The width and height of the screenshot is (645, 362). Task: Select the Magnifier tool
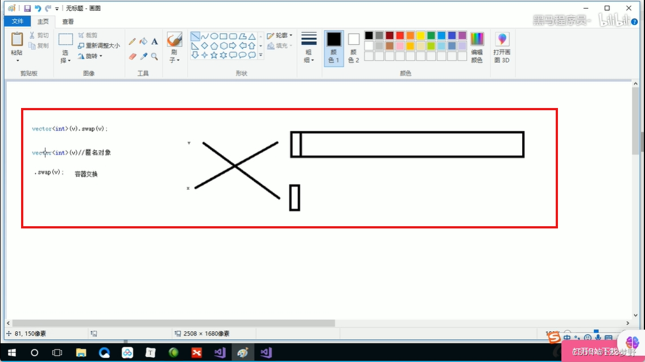click(154, 56)
